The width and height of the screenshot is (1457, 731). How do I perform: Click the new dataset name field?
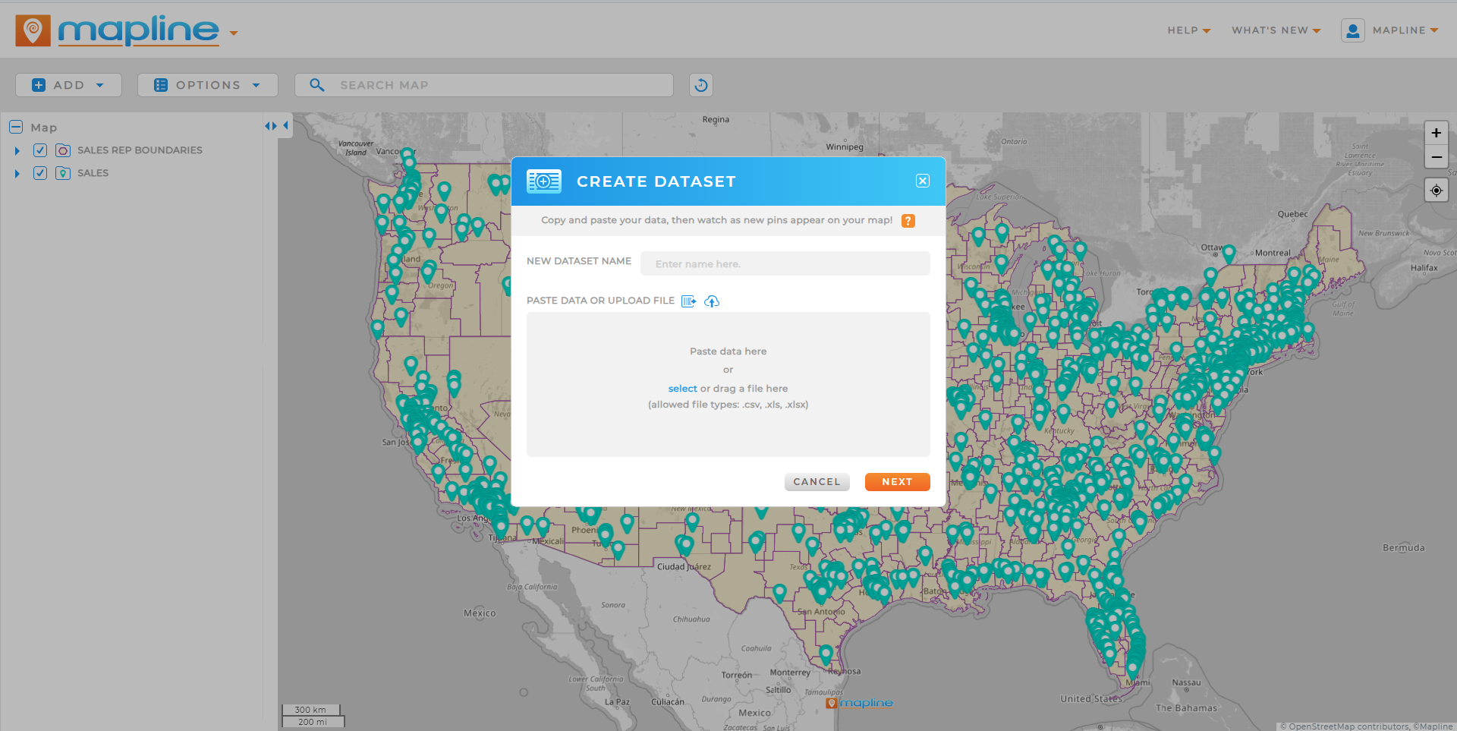pos(785,263)
